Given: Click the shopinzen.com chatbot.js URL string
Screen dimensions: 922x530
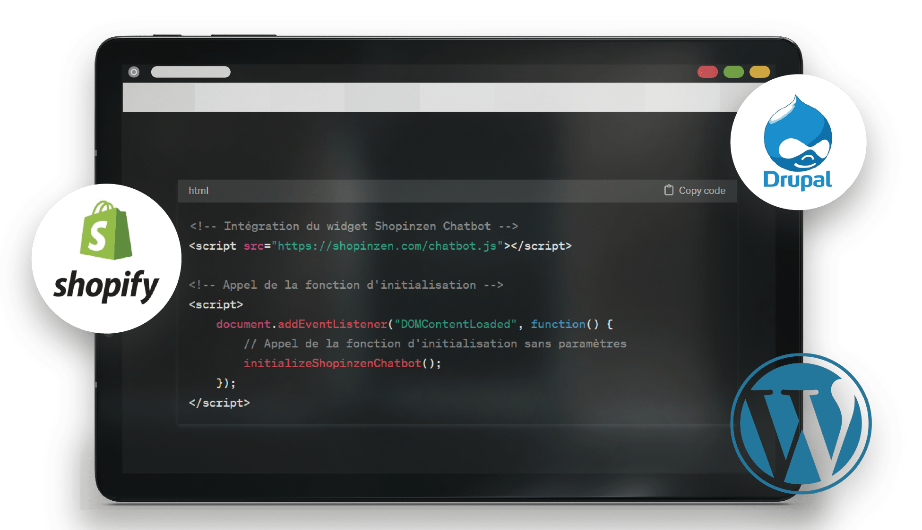Looking at the screenshot, I should (387, 246).
